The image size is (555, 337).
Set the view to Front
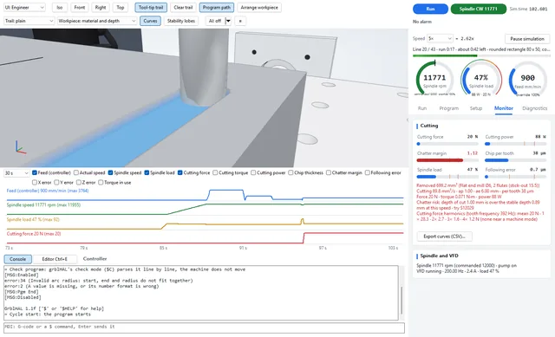[79, 8]
